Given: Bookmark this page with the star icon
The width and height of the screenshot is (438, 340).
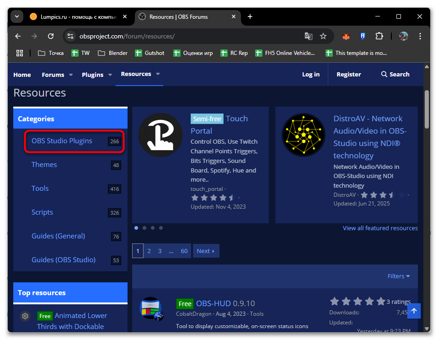Looking at the screenshot, I should (x=323, y=36).
